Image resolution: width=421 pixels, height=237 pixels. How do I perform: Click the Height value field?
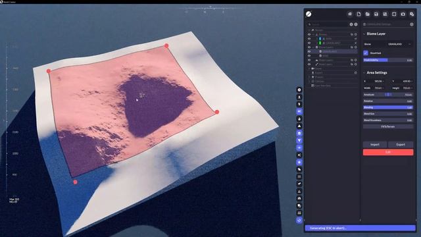point(407,88)
